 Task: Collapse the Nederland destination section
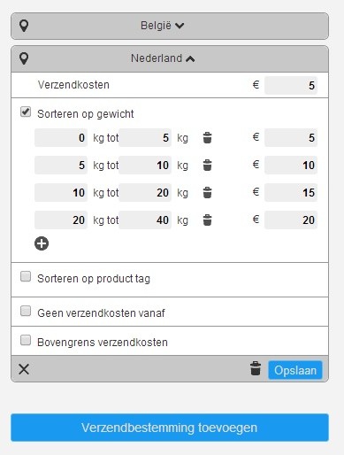point(170,58)
